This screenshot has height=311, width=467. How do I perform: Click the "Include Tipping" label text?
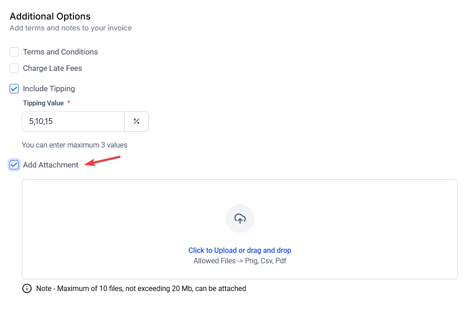[x=49, y=89]
